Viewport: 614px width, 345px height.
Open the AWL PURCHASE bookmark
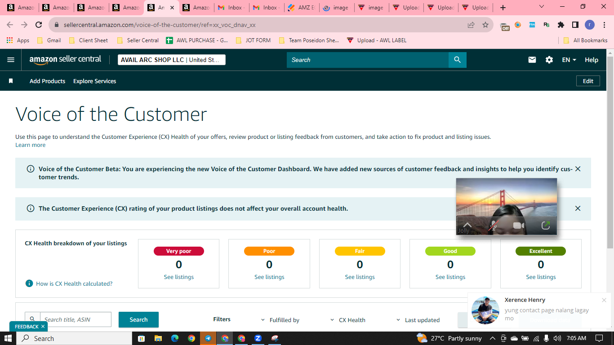coord(197,40)
